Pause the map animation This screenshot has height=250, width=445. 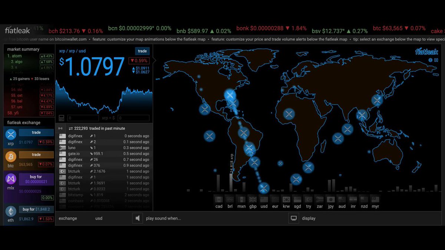pos(436,60)
